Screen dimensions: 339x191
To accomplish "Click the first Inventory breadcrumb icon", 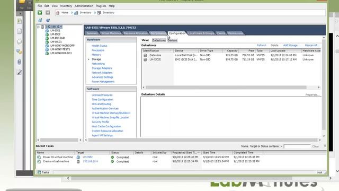I will tap(76, 13).
